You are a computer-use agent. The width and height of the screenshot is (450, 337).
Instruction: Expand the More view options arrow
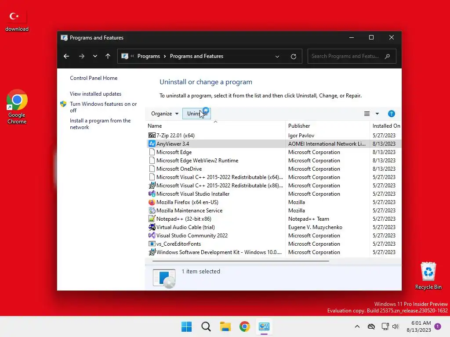coord(377,114)
